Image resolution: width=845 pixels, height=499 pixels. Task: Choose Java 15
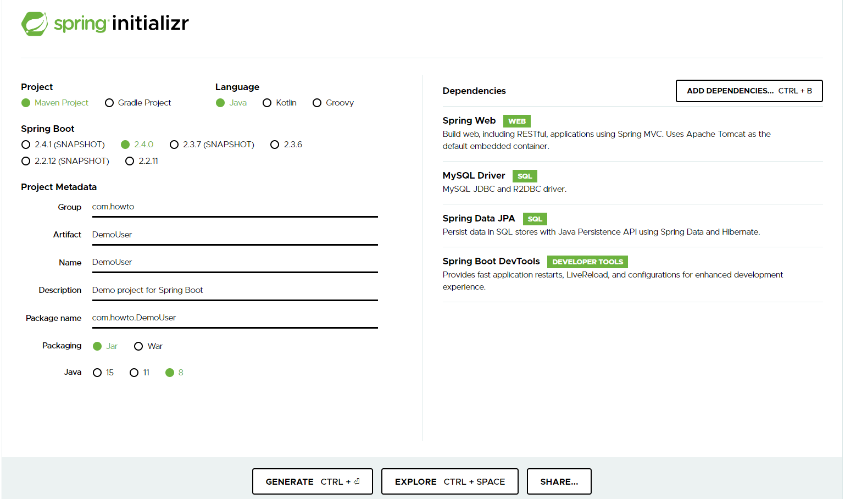(x=98, y=372)
